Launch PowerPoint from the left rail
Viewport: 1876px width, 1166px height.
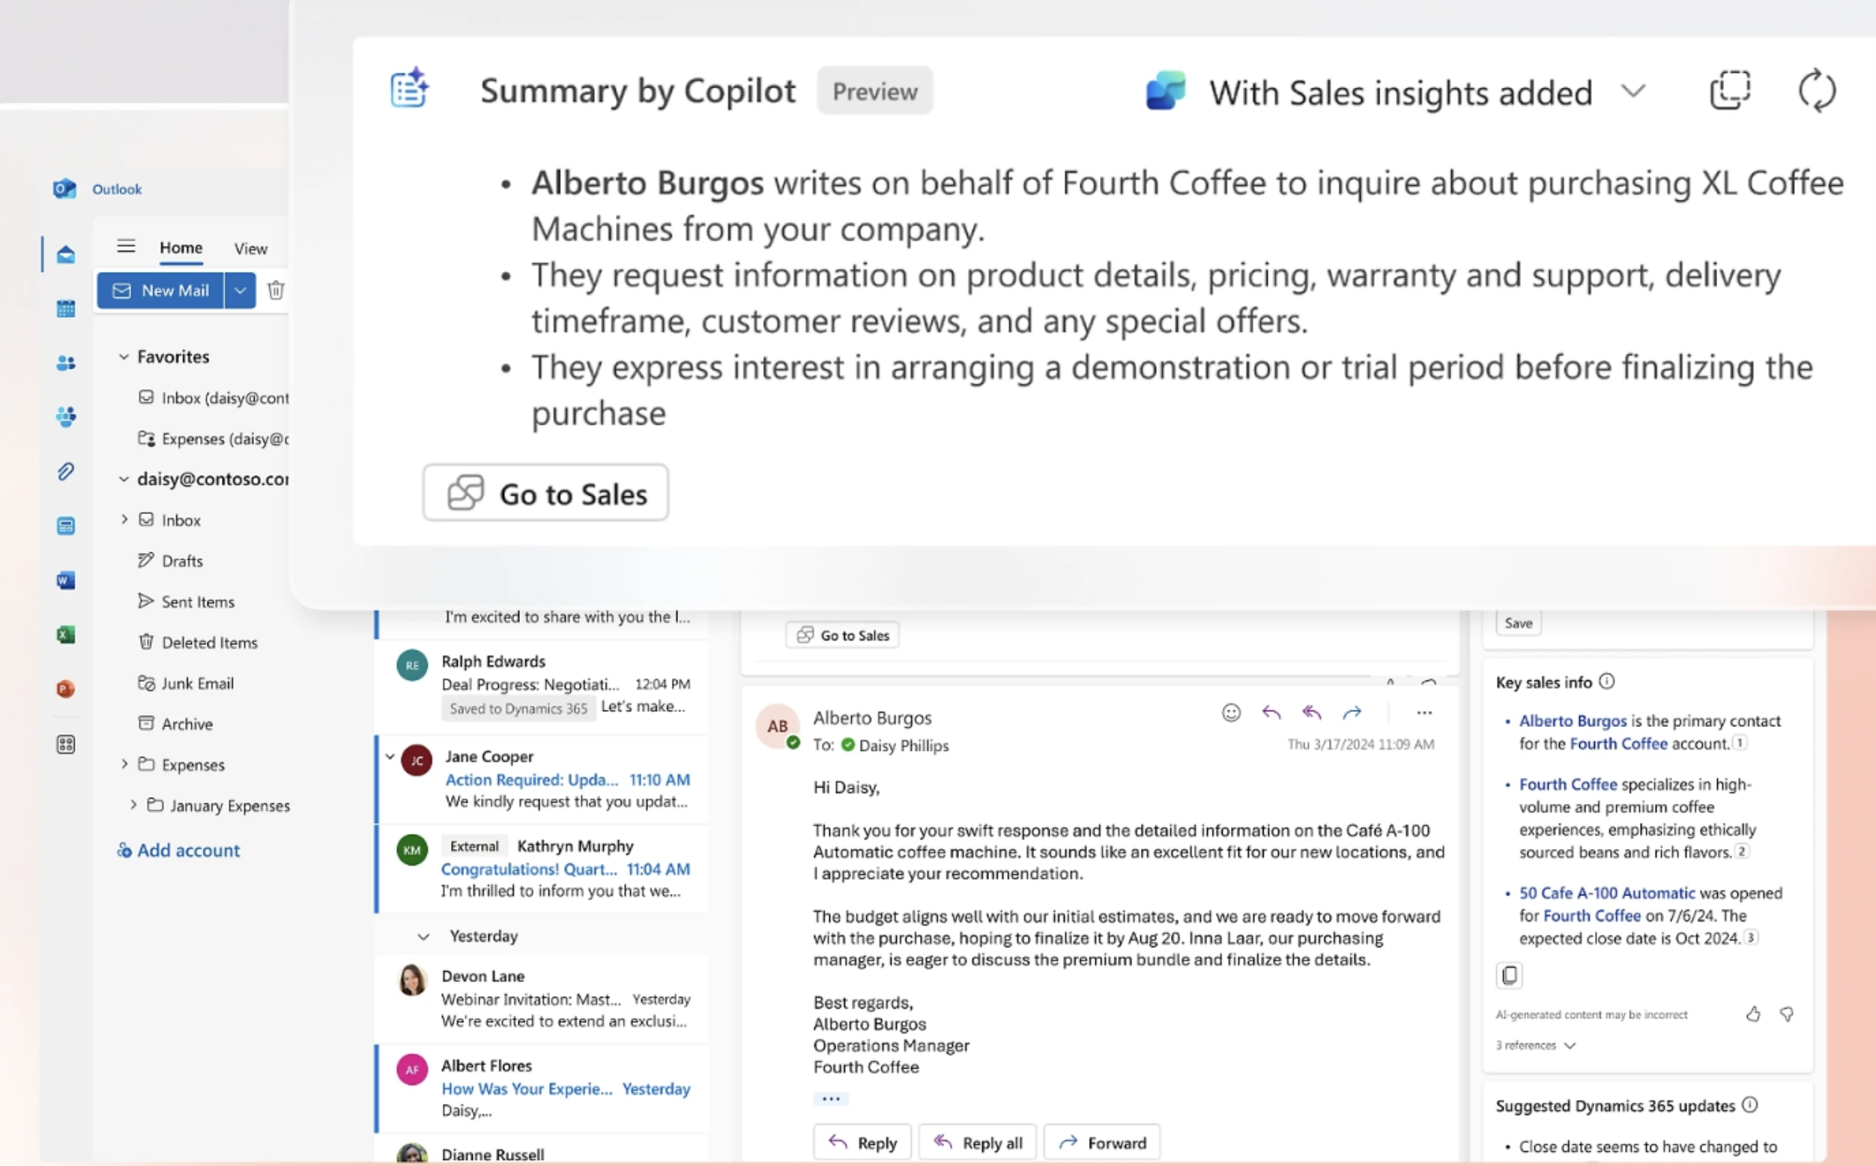[65, 689]
